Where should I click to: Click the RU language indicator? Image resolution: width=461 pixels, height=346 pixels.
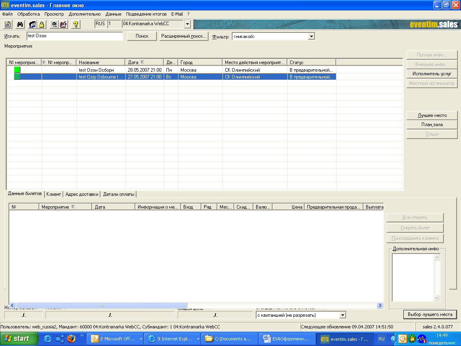coord(381,339)
